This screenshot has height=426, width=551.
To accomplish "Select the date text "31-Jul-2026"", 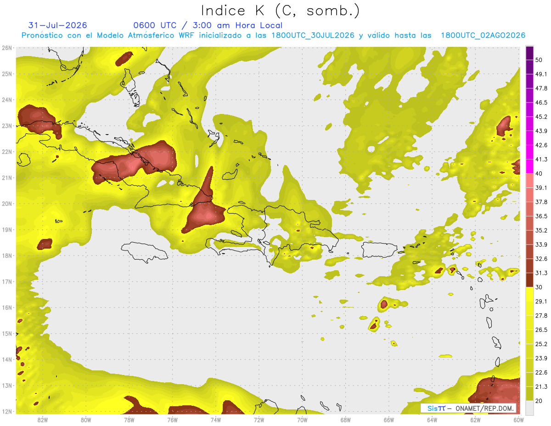I will [58, 25].
